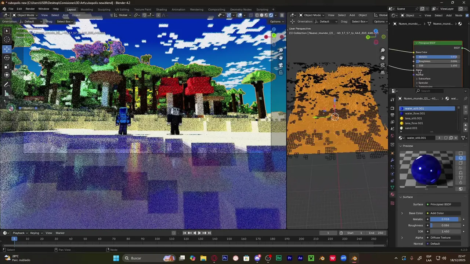Click hand pan icon in camera viewport
Screen dimensions: 470x264
pos(281,58)
